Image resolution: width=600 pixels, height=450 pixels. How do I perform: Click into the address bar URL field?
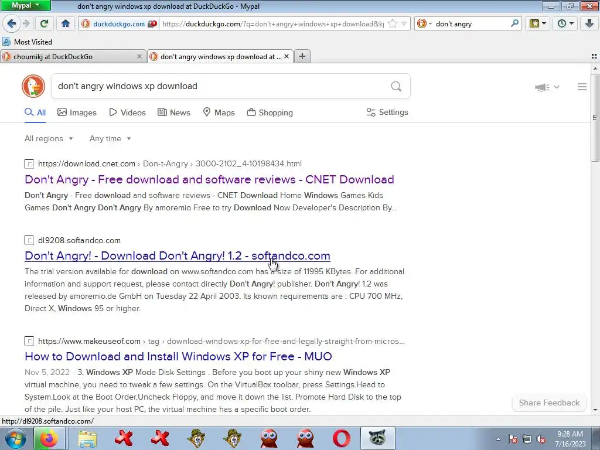pos(272,23)
